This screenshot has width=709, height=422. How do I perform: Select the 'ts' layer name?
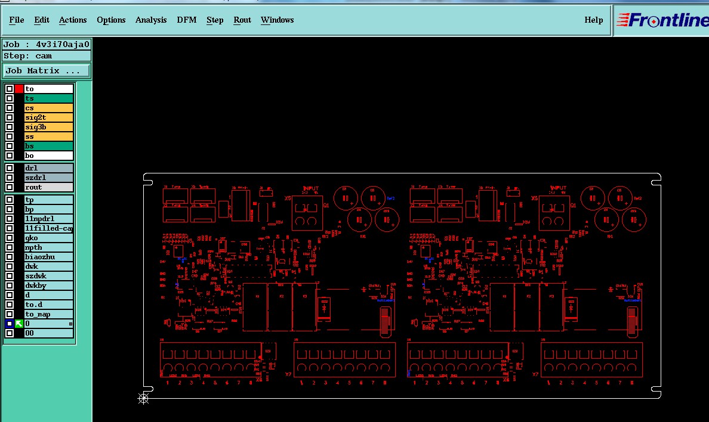point(49,98)
